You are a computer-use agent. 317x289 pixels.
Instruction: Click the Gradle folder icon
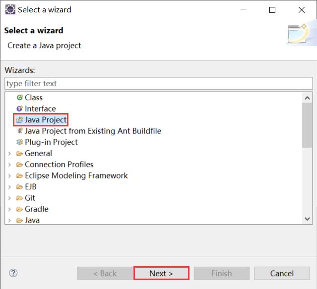[20, 209]
